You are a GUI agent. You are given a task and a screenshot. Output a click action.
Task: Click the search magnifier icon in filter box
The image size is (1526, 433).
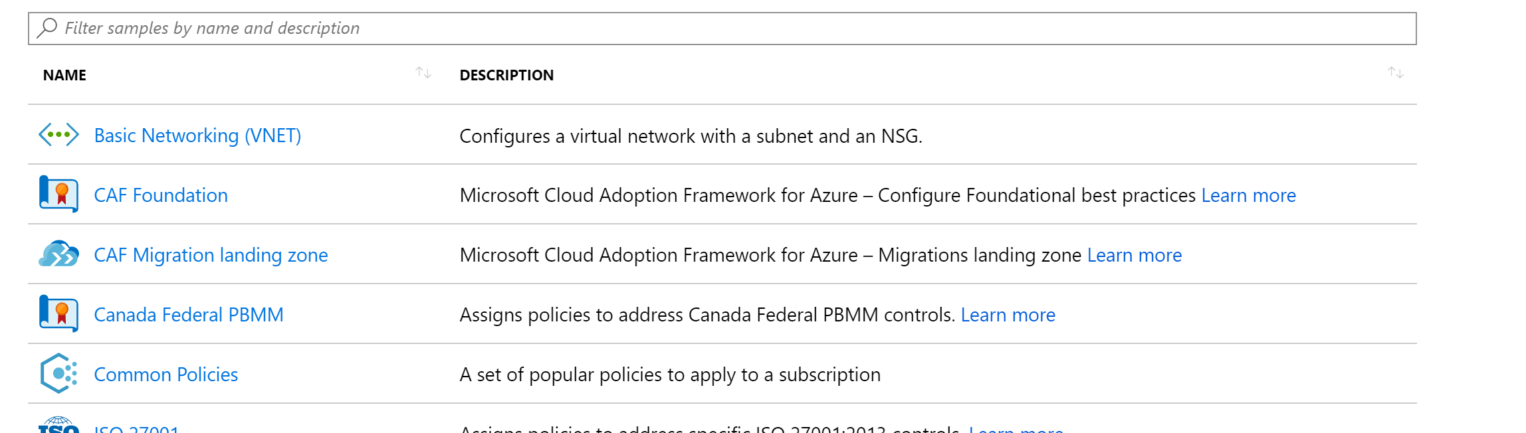click(x=47, y=28)
